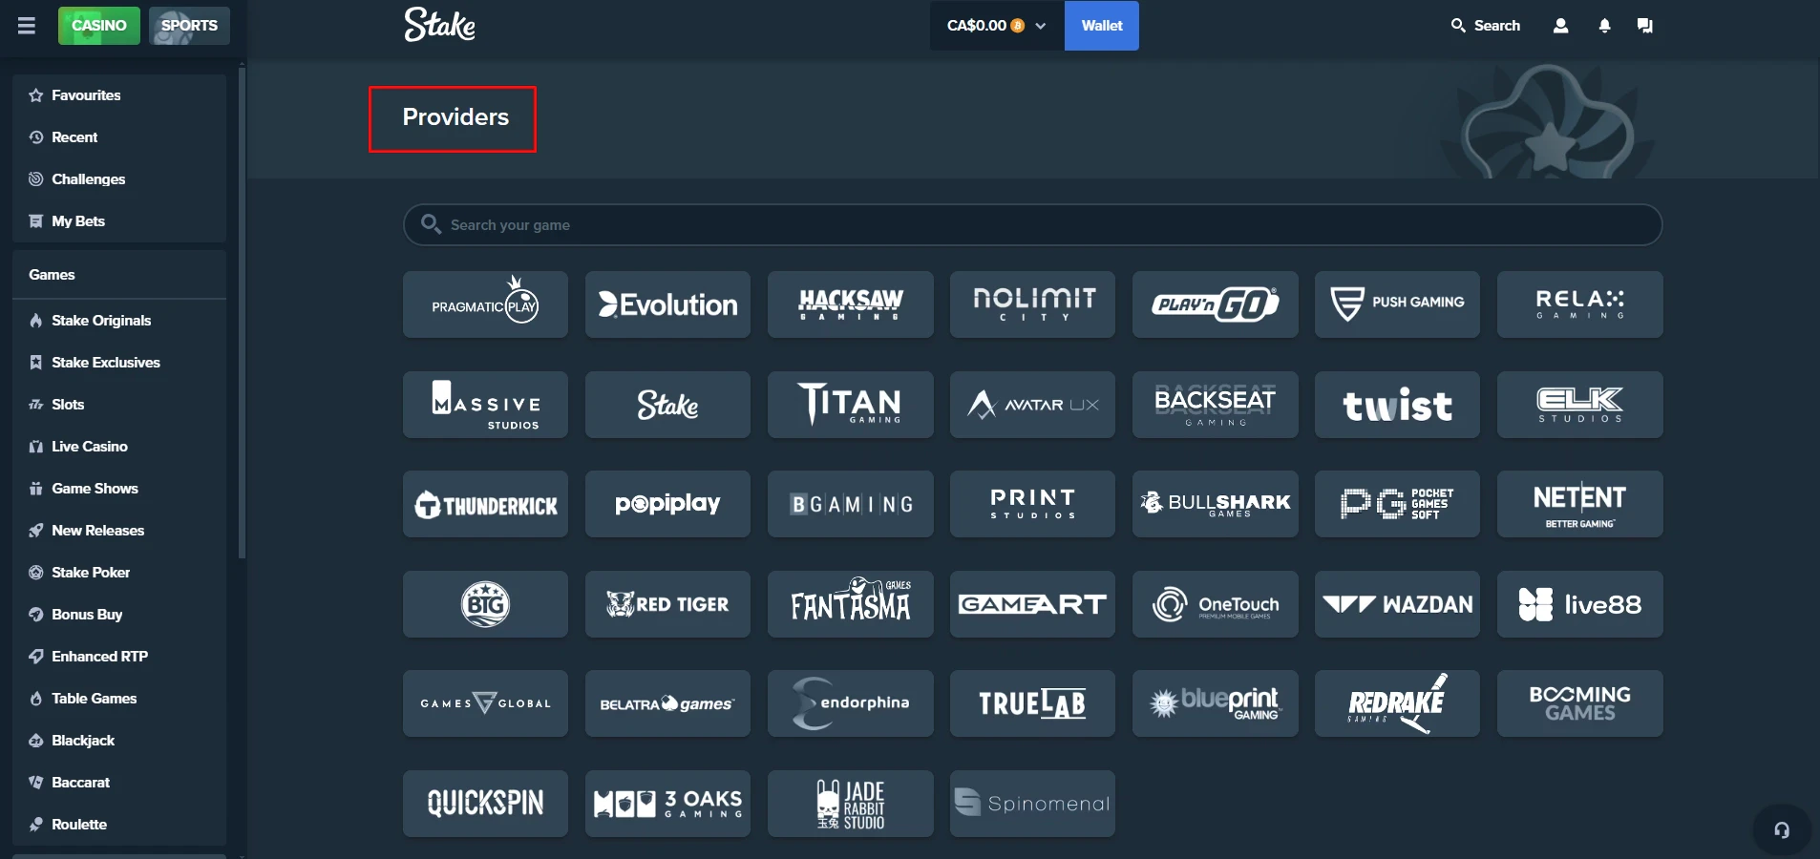Open Games Global provider
The image size is (1820, 859).
pos(485,703)
